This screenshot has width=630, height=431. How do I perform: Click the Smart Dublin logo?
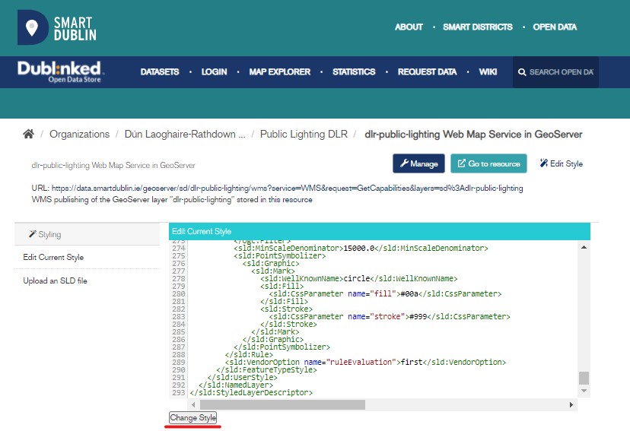coord(57,27)
